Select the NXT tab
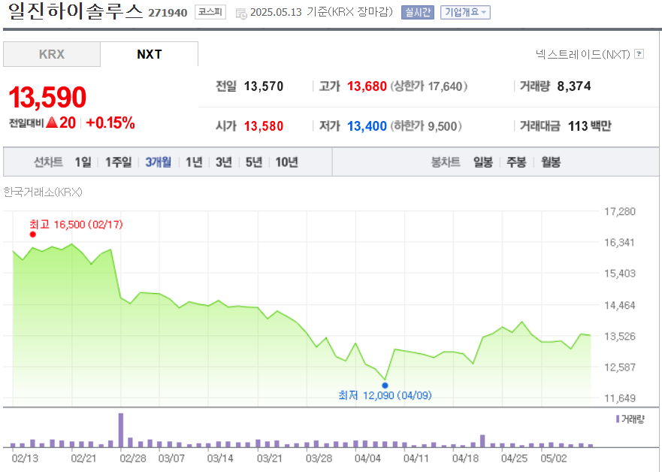Viewport: 662px width, 472px height. [x=150, y=54]
